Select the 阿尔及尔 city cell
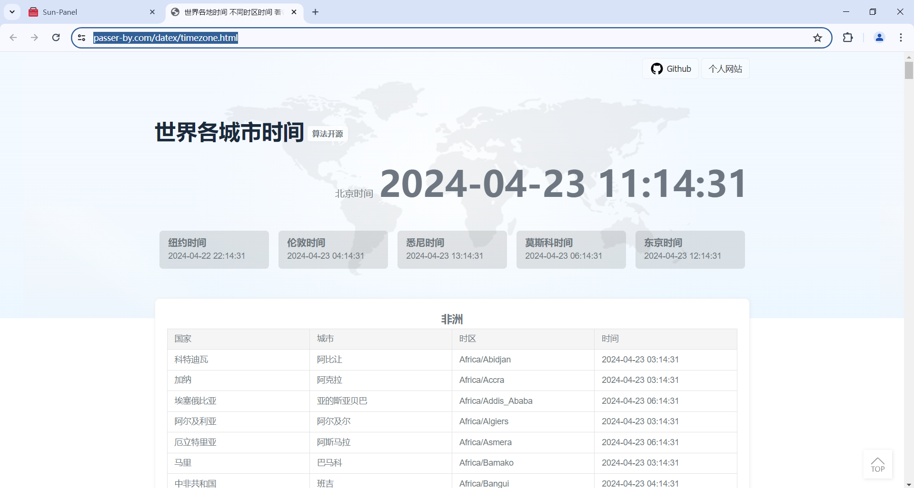The width and height of the screenshot is (914, 488). pos(381,421)
